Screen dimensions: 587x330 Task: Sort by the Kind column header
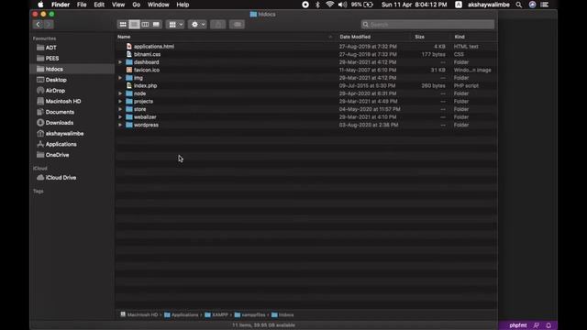point(460,37)
